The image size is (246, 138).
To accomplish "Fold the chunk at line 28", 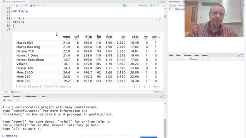I will click(12, 19).
